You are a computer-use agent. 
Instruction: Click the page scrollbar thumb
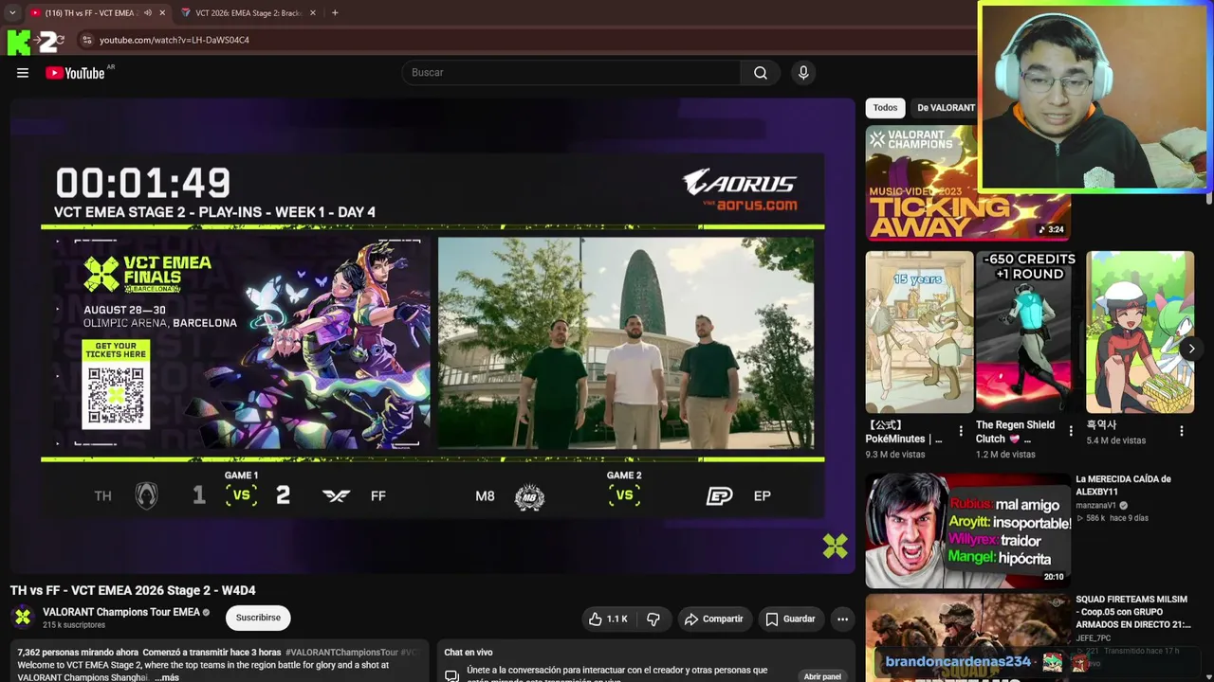[1209, 198]
